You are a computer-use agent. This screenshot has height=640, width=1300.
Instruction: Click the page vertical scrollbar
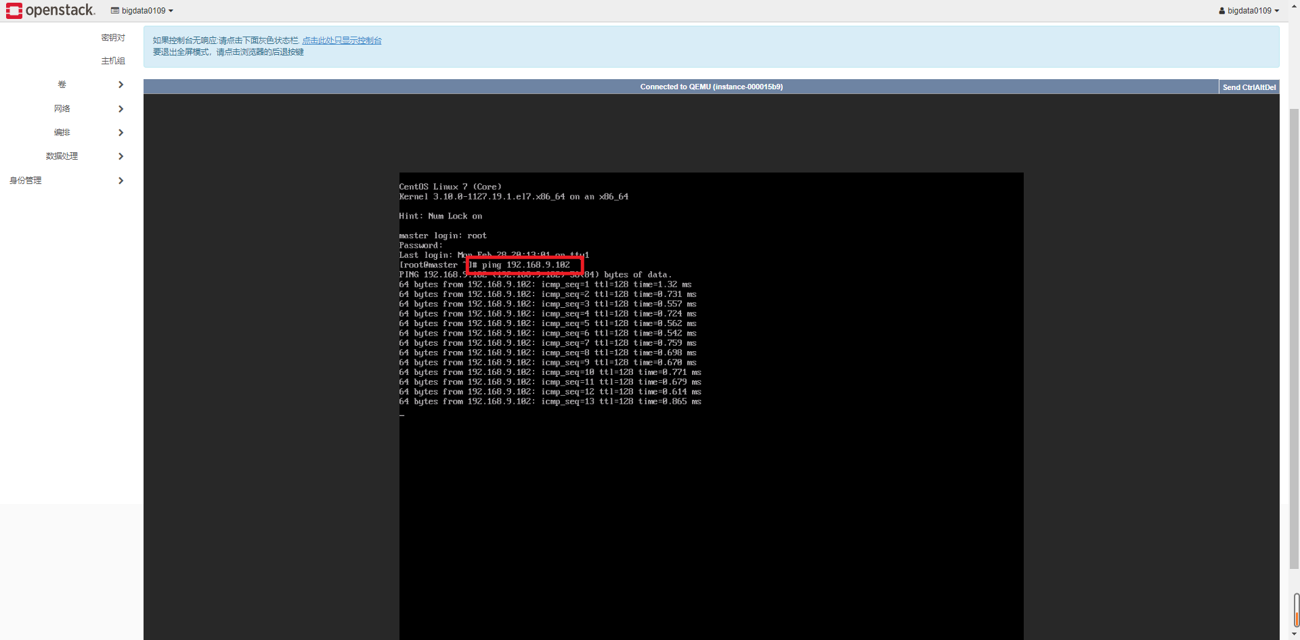click(1294, 338)
